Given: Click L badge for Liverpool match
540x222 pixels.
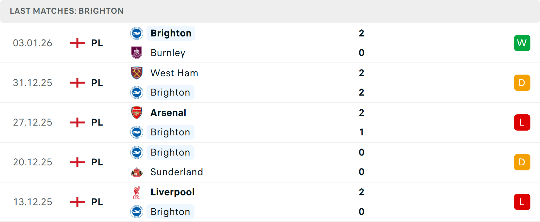Looking at the screenshot, I should coord(522,202).
